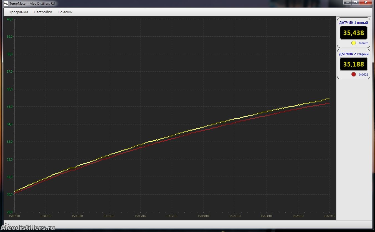Click the 15:07:10 time axis label
The width and height of the screenshot is (375, 232).
pos(14,216)
